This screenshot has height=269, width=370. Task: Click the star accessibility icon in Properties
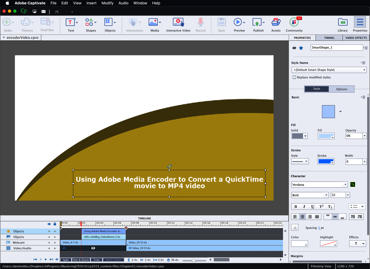(301, 48)
